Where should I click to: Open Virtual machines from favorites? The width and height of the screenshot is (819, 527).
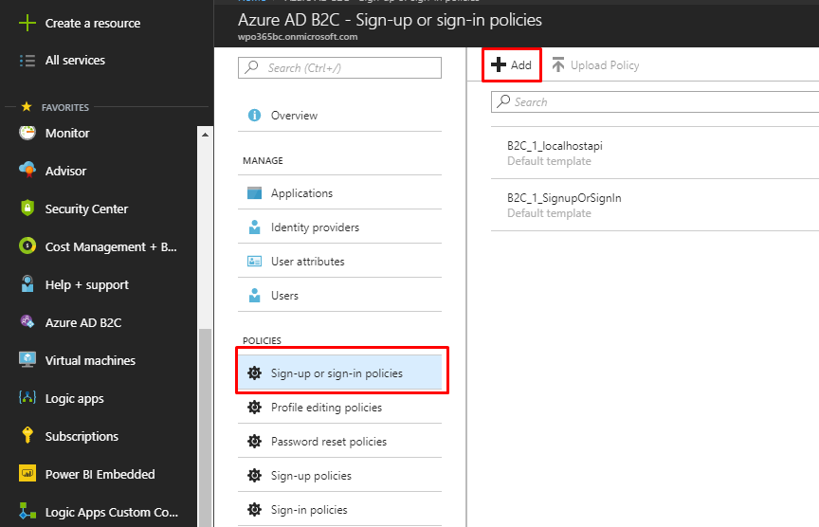pos(90,360)
